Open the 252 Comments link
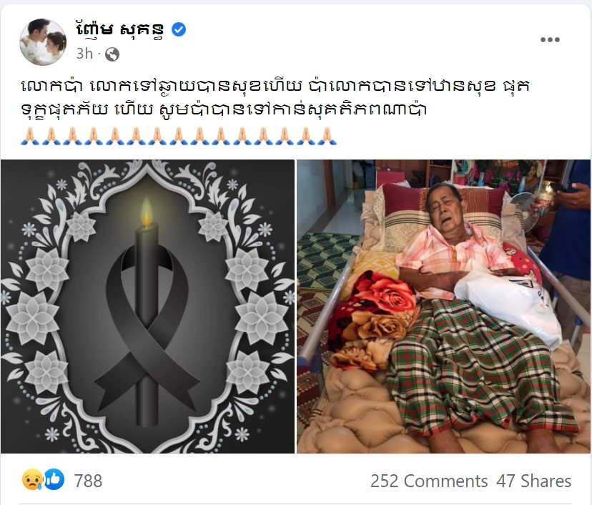592x505 pixels. click(429, 481)
